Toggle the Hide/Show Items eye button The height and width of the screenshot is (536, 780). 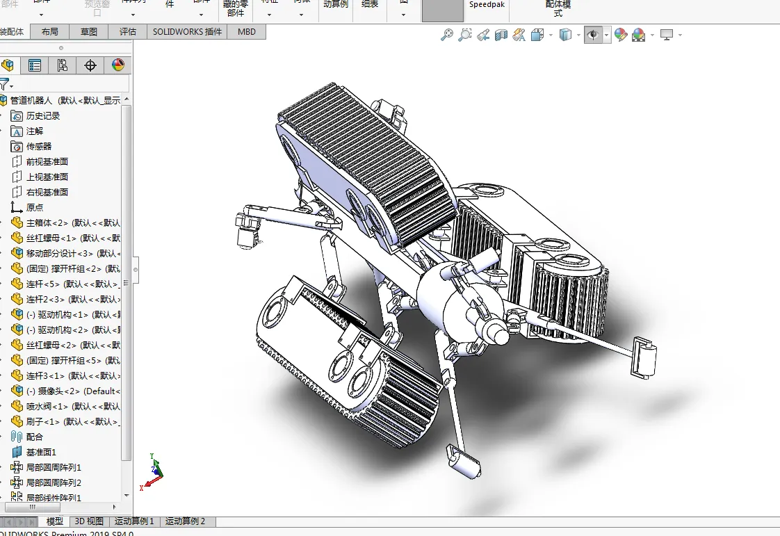[x=593, y=35]
